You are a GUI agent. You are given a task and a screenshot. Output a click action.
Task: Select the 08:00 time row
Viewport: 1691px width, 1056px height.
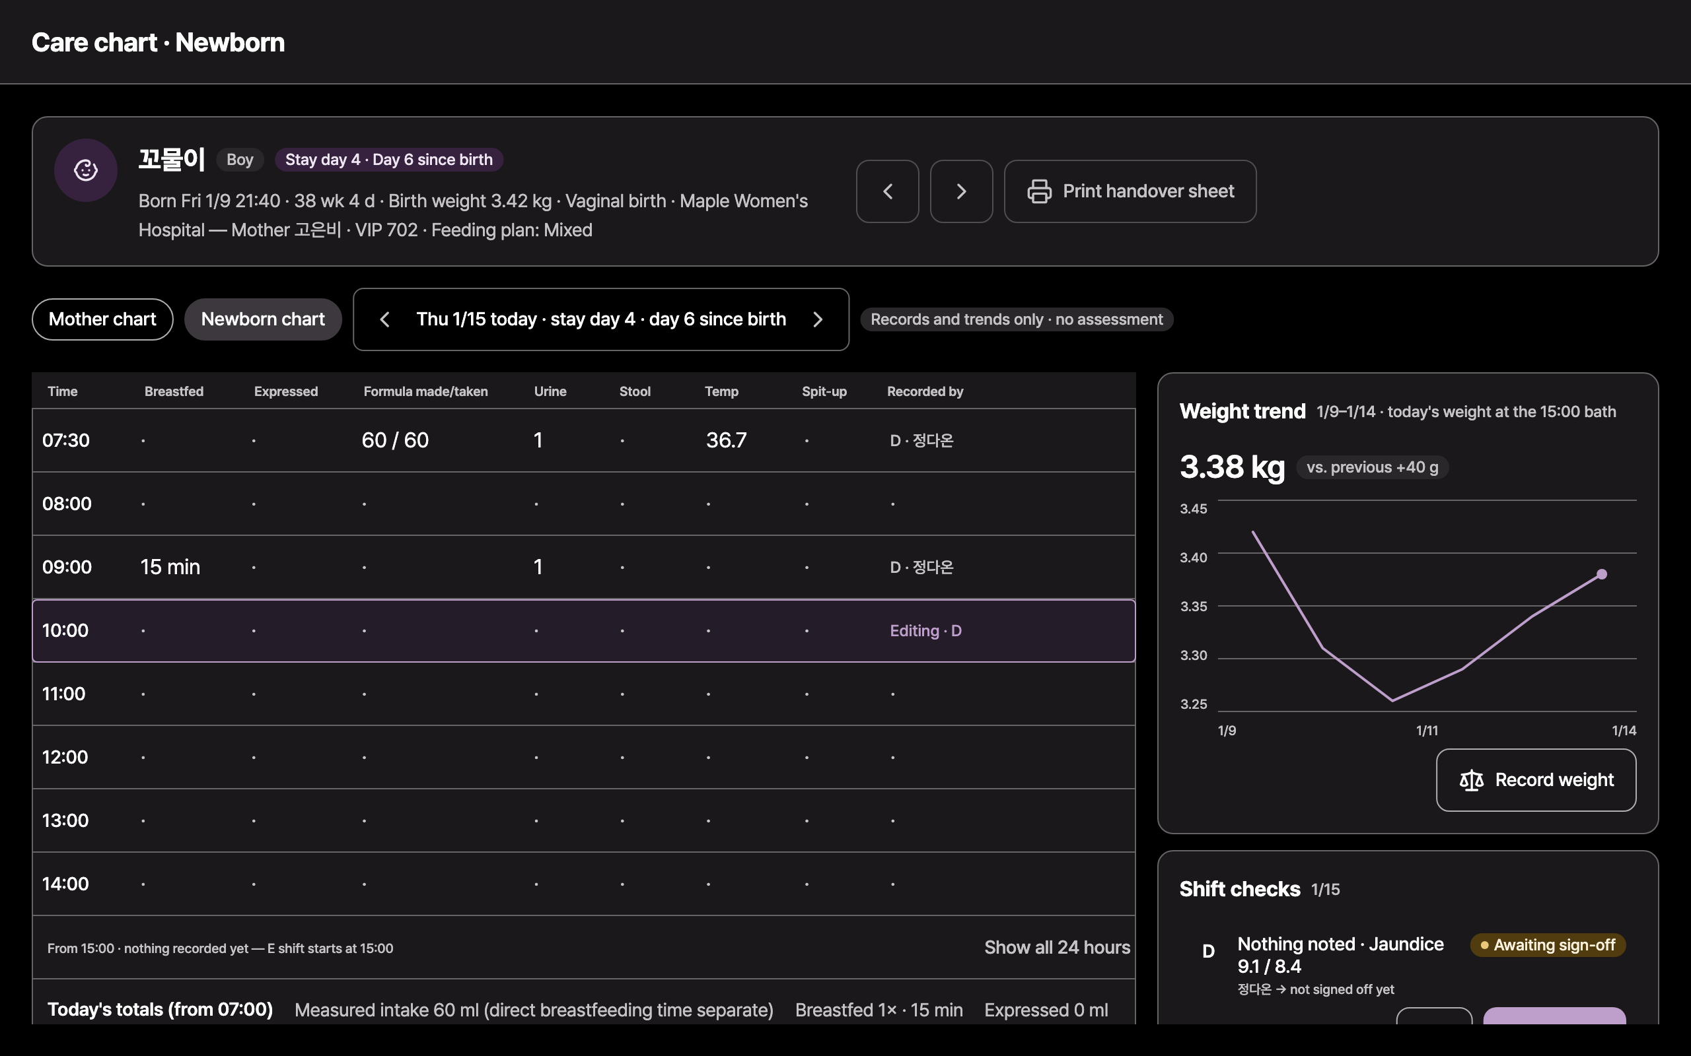[x=583, y=504]
